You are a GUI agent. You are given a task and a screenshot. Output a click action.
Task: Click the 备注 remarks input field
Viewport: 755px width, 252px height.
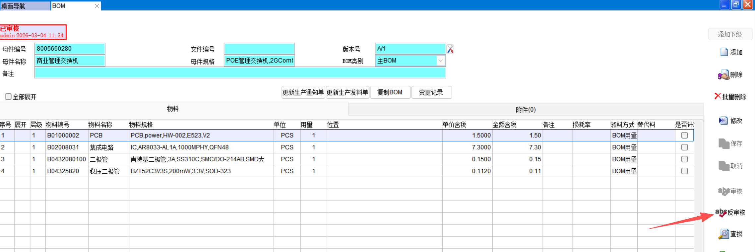pos(240,73)
